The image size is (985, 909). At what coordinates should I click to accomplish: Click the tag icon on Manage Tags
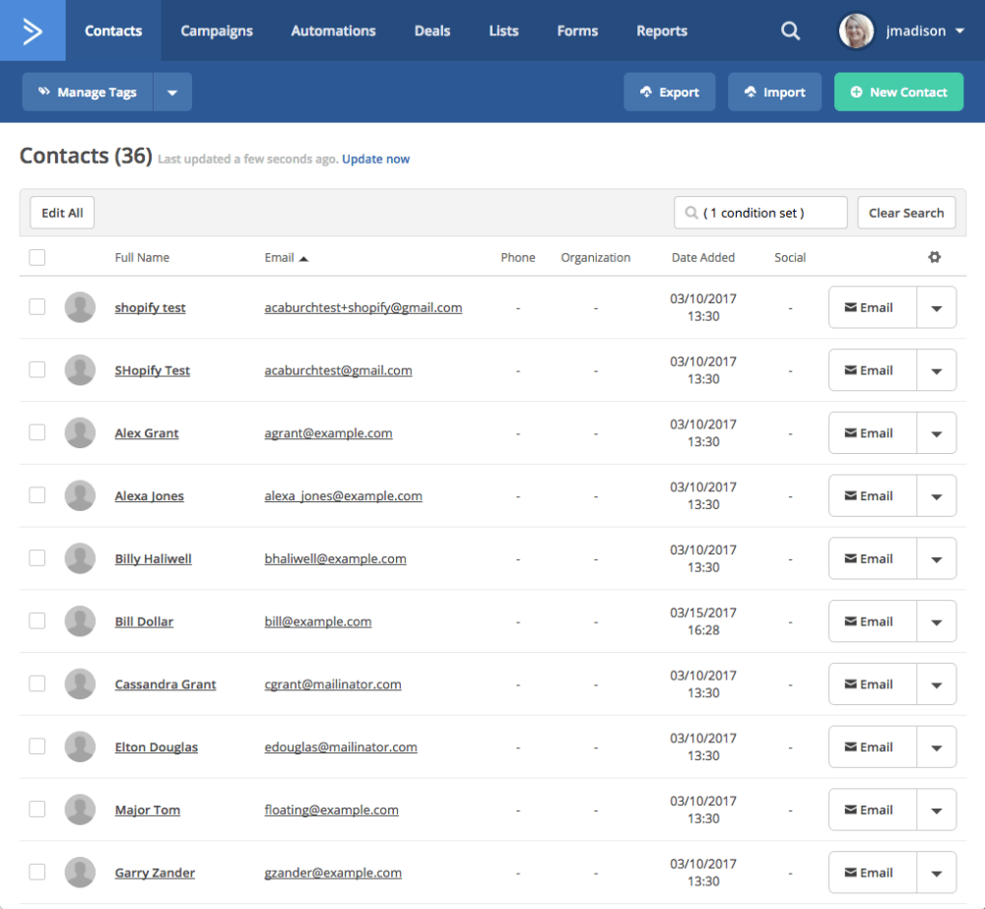pyautogui.click(x=44, y=91)
